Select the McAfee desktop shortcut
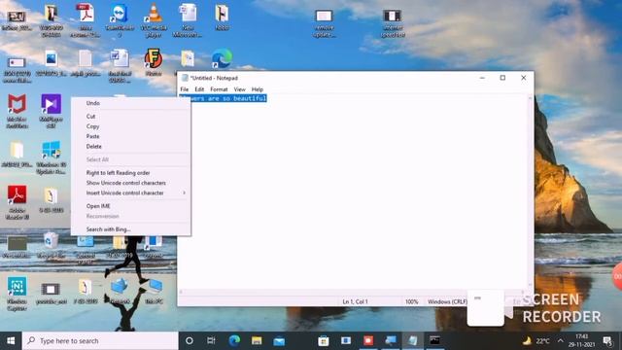Screen dimensions: 622x350 17,111
